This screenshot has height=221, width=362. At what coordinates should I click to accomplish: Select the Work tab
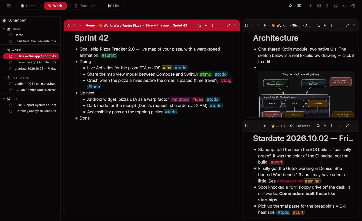[55, 6]
